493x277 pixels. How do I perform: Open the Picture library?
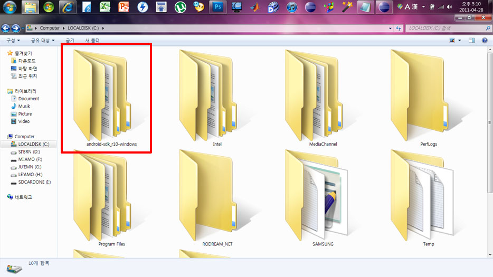pyautogui.click(x=25, y=113)
